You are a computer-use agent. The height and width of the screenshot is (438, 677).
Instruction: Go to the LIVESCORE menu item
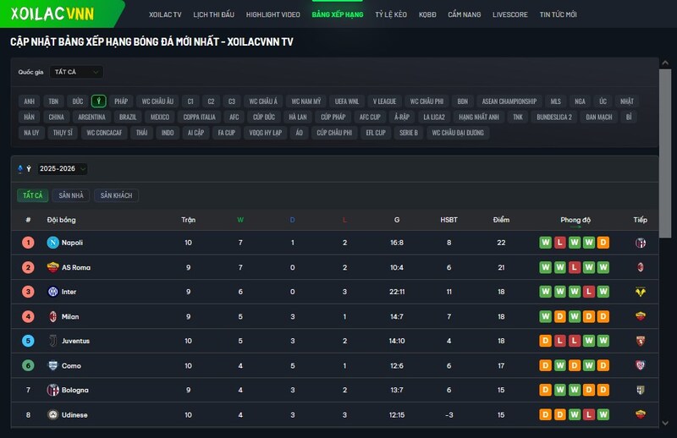[509, 15]
